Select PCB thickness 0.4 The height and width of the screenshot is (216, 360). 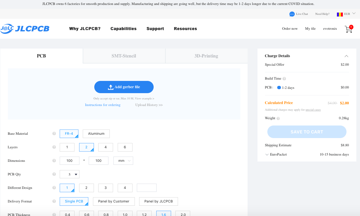[67, 213]
